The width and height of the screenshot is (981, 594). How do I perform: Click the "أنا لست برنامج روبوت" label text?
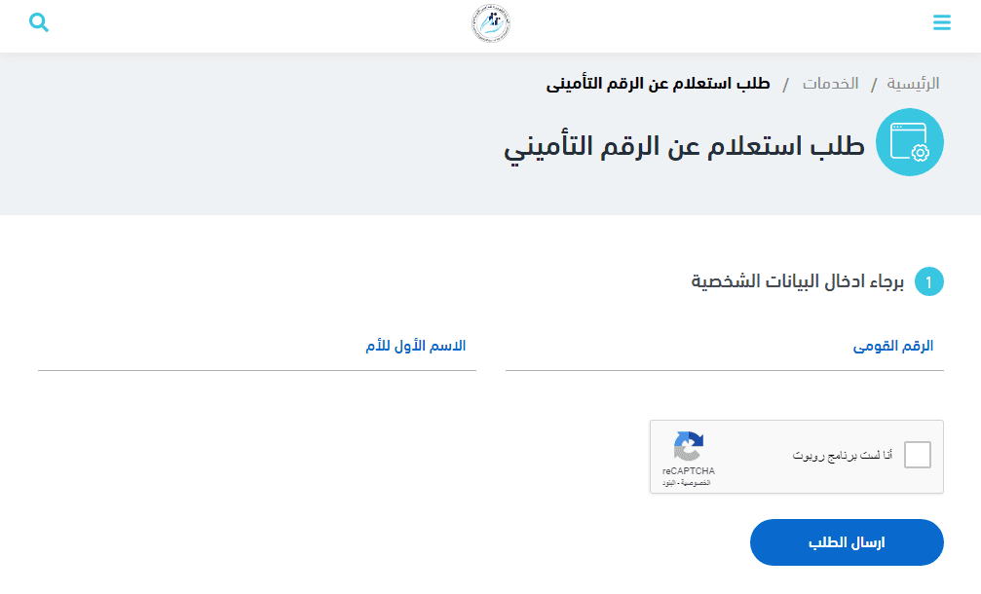(x=842, y=455)
